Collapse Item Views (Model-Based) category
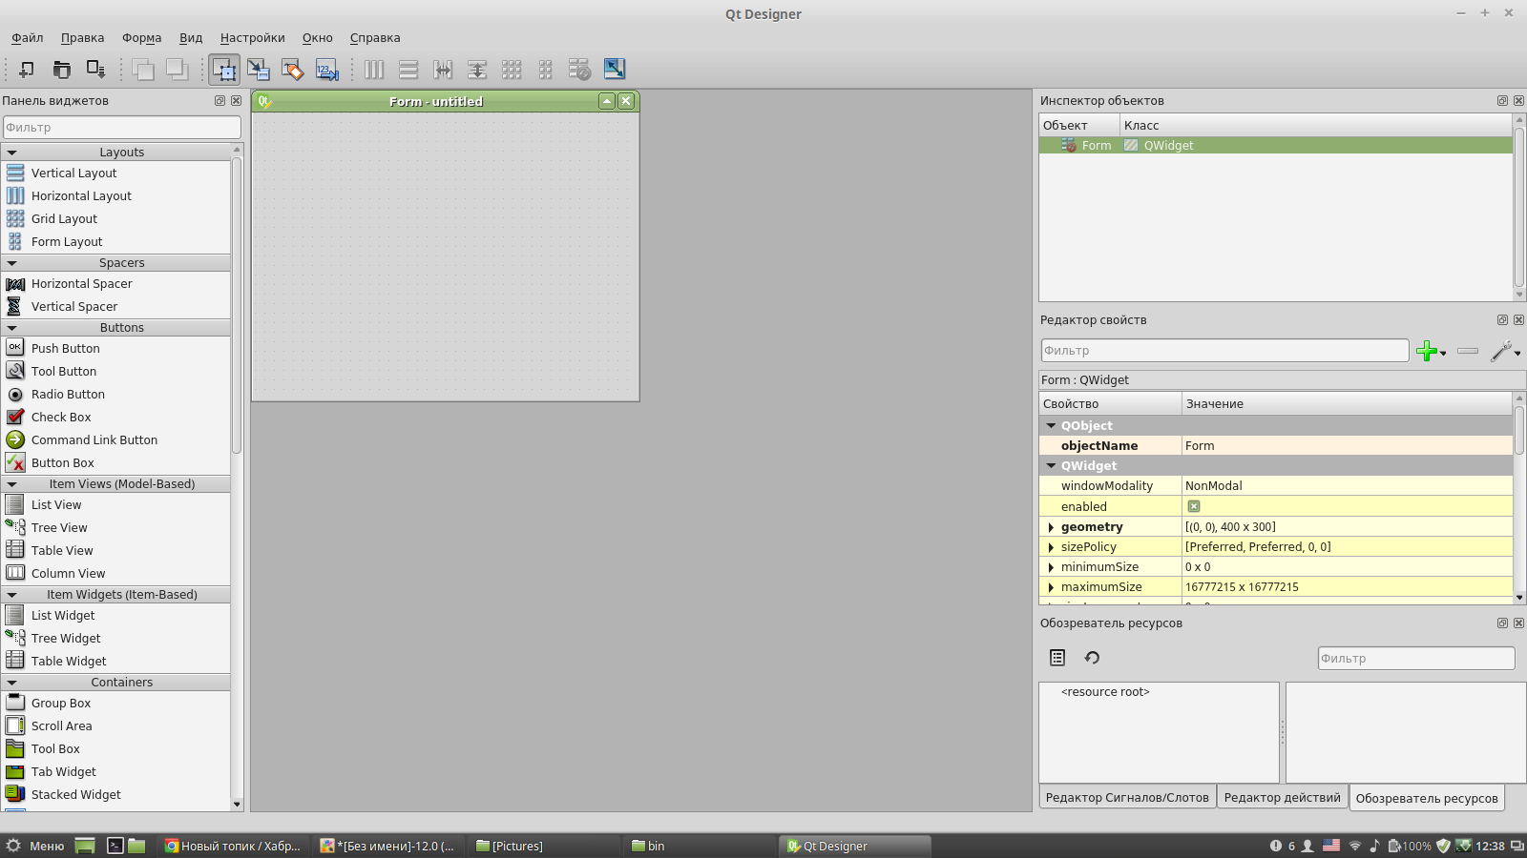This screenshot has height=858, width=1527. 12,484
